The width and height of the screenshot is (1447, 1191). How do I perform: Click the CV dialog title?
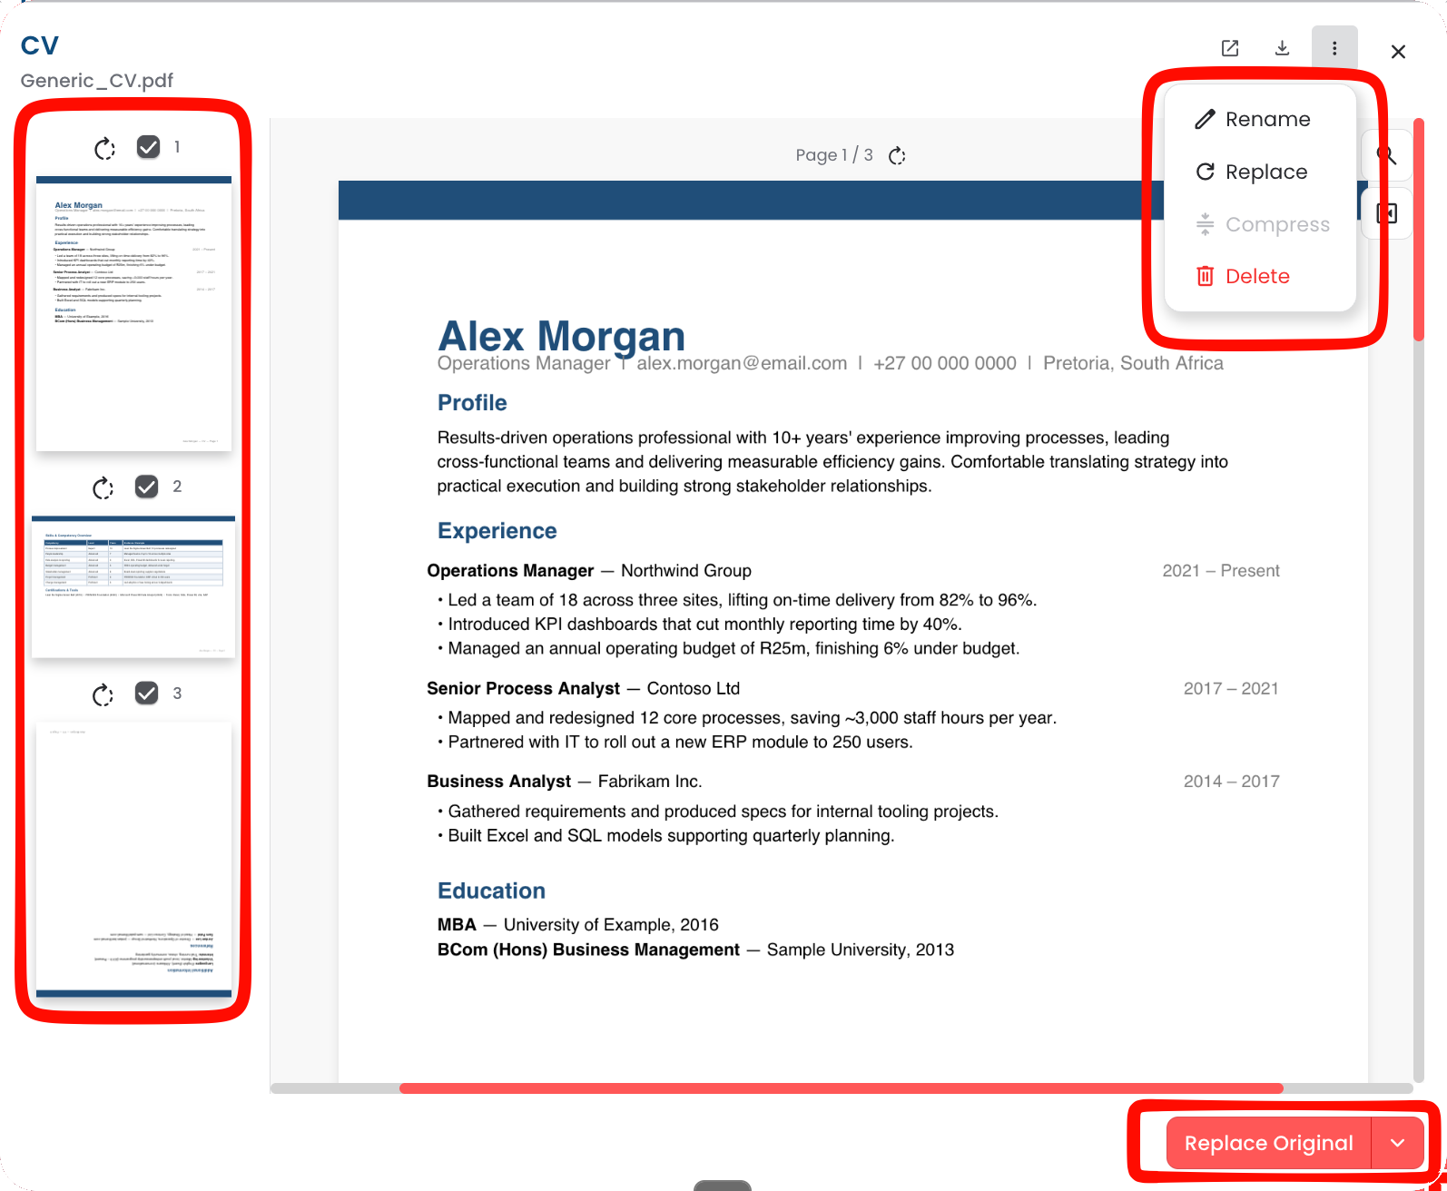point(40,45)
